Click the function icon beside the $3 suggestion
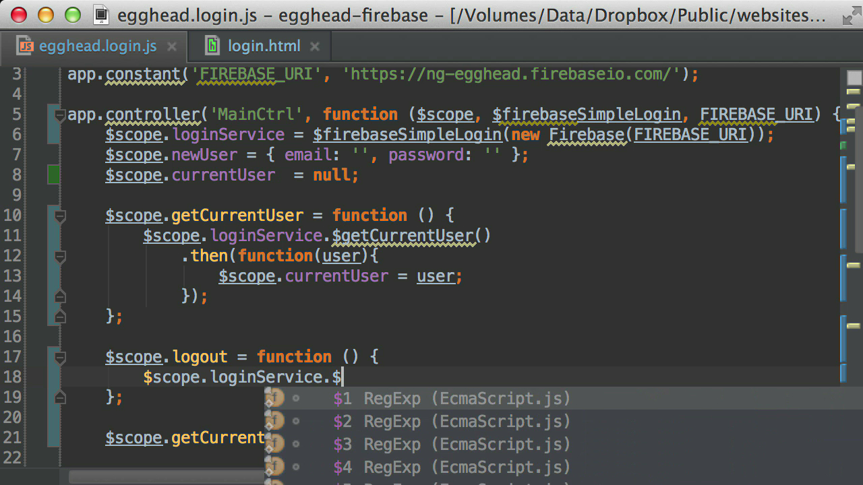 [x=274, y=445]
